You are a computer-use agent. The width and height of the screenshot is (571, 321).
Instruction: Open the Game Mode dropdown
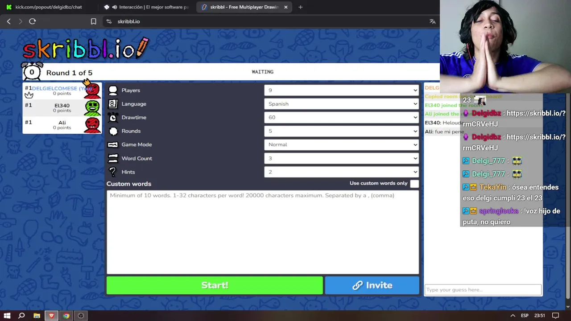coord(342,144)
